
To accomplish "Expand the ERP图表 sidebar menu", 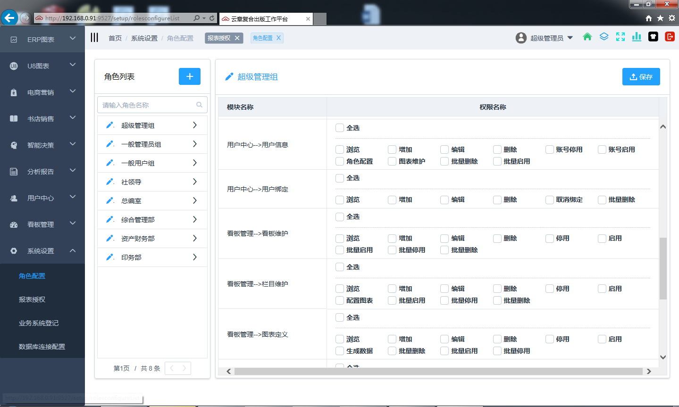I will 73,38.
